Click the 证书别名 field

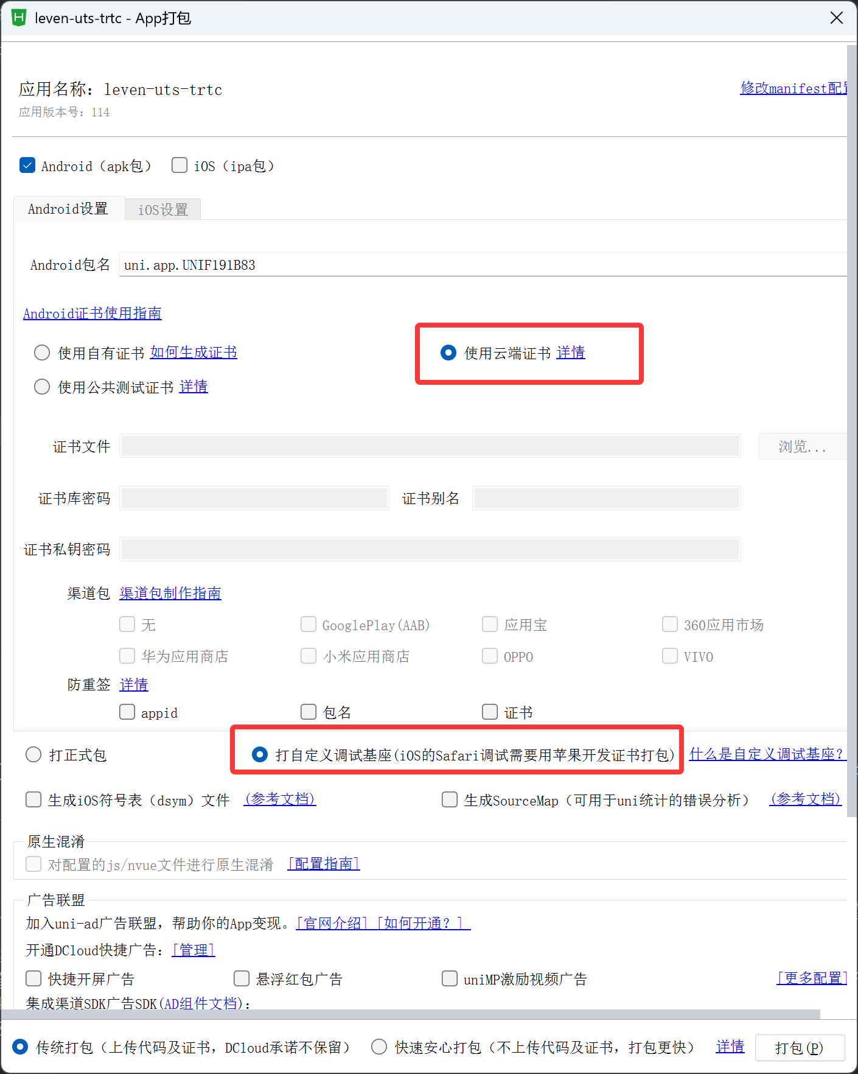tap(606, 498)
